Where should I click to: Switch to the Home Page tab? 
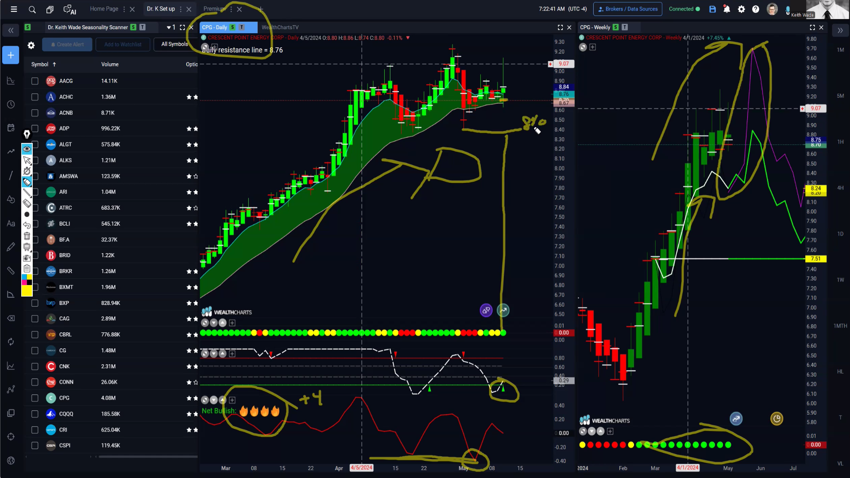point(104,9)
